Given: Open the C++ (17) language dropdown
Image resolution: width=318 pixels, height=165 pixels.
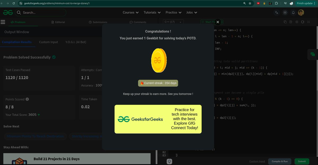Looking at the screenshot, I should (x=173, y=22).
